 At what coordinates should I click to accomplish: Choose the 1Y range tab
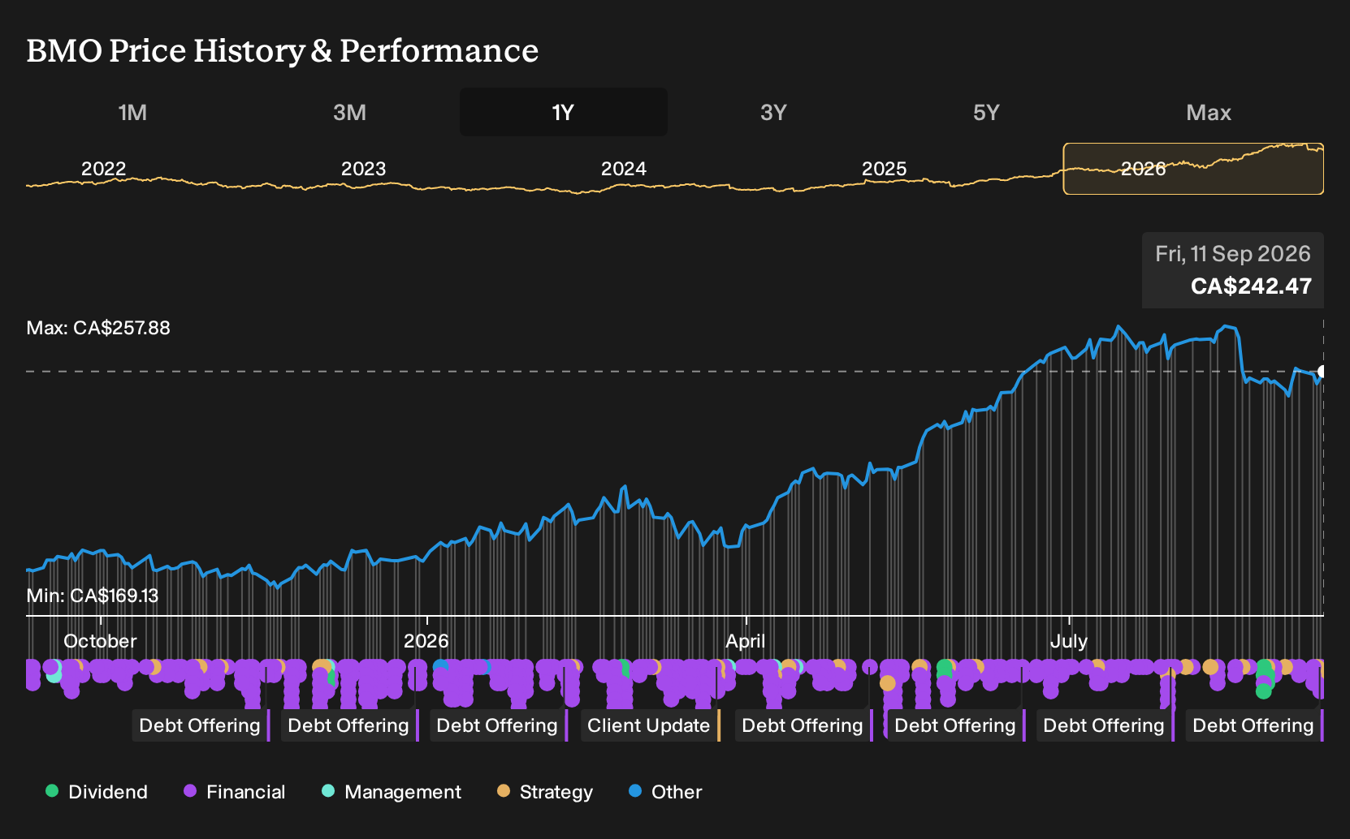[x=563, y=112]
